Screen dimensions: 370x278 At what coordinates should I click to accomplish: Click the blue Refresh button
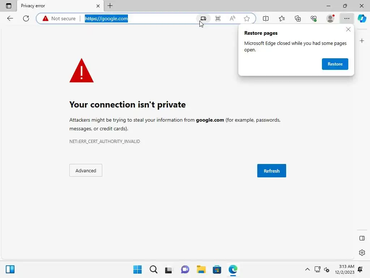[x=272, y=171]
